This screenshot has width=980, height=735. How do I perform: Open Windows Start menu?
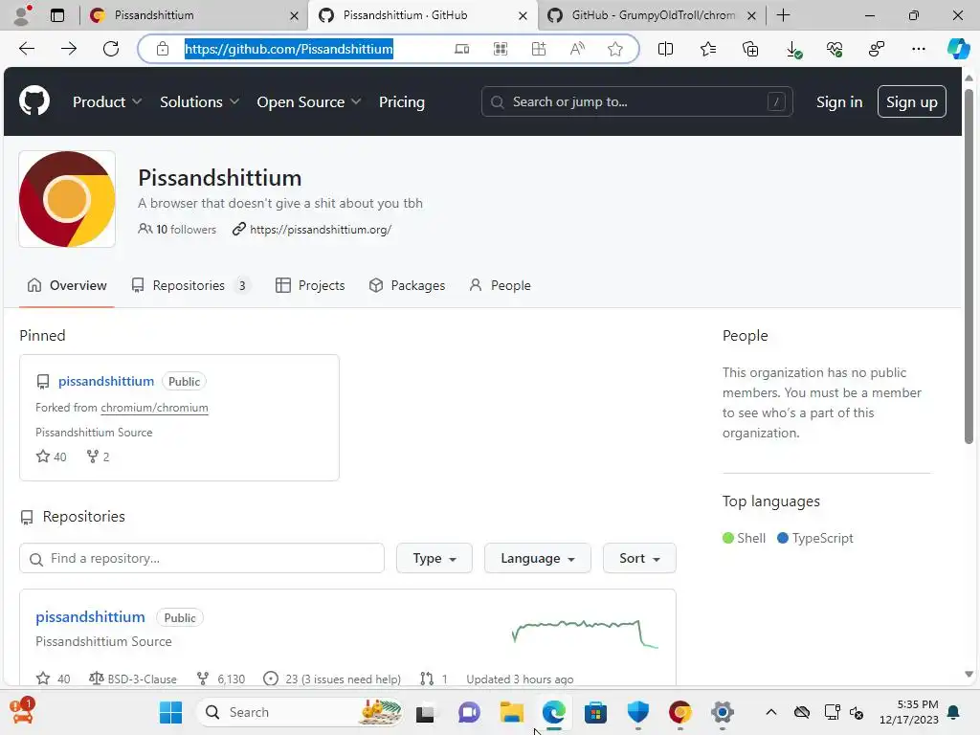point(170,712)
